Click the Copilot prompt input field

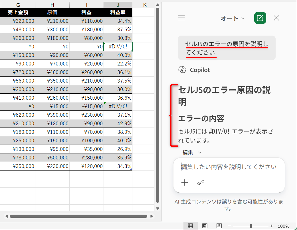pos(229,167)
